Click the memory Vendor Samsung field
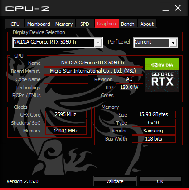189x190 pixels. (x=154, y=131)
